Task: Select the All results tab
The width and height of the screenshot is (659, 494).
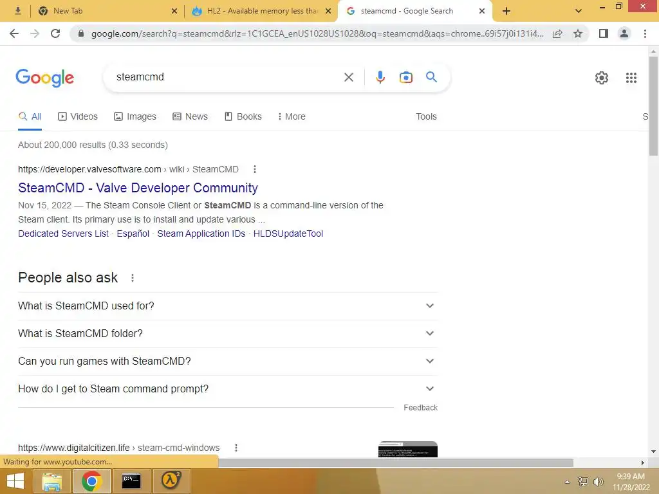Action: (x=30, y=117)
